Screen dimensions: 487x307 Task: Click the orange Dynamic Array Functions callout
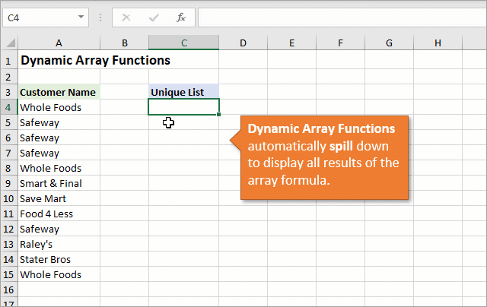coord(325,157)
